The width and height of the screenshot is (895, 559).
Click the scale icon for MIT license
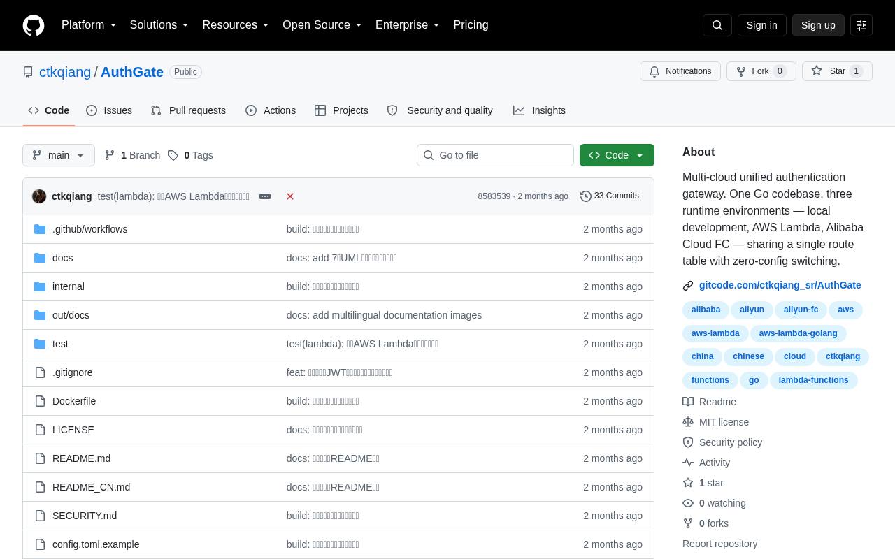(688, 422)
